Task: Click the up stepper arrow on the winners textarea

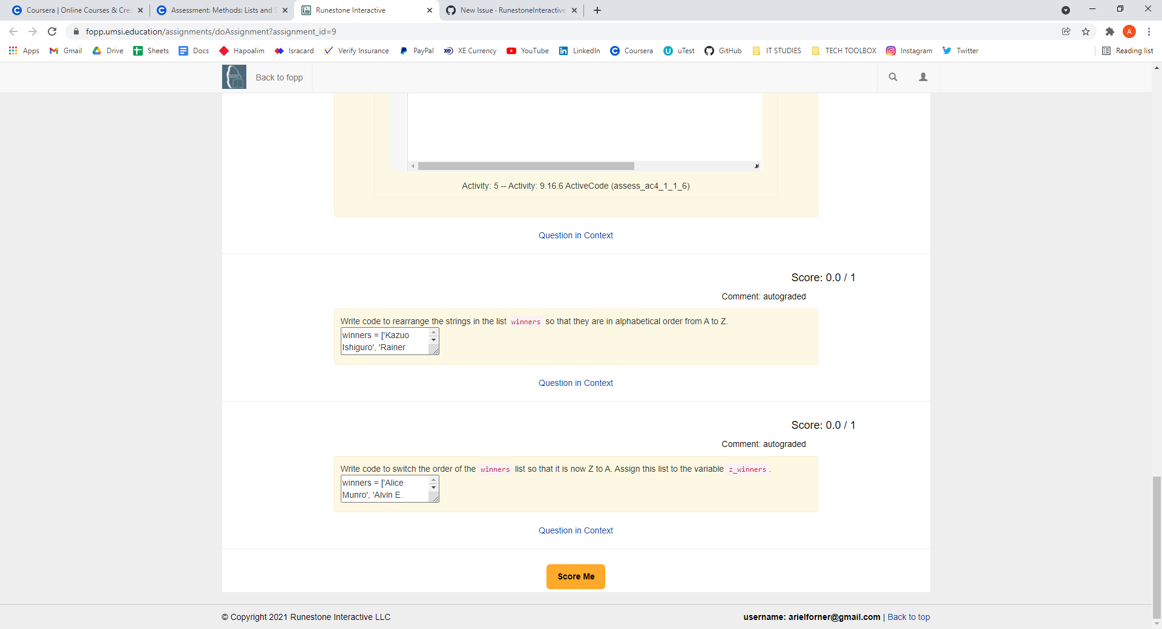Action: click(x=433, y=332)
